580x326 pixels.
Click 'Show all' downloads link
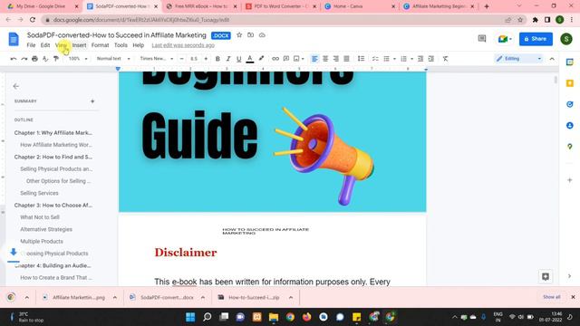[552, 297]
